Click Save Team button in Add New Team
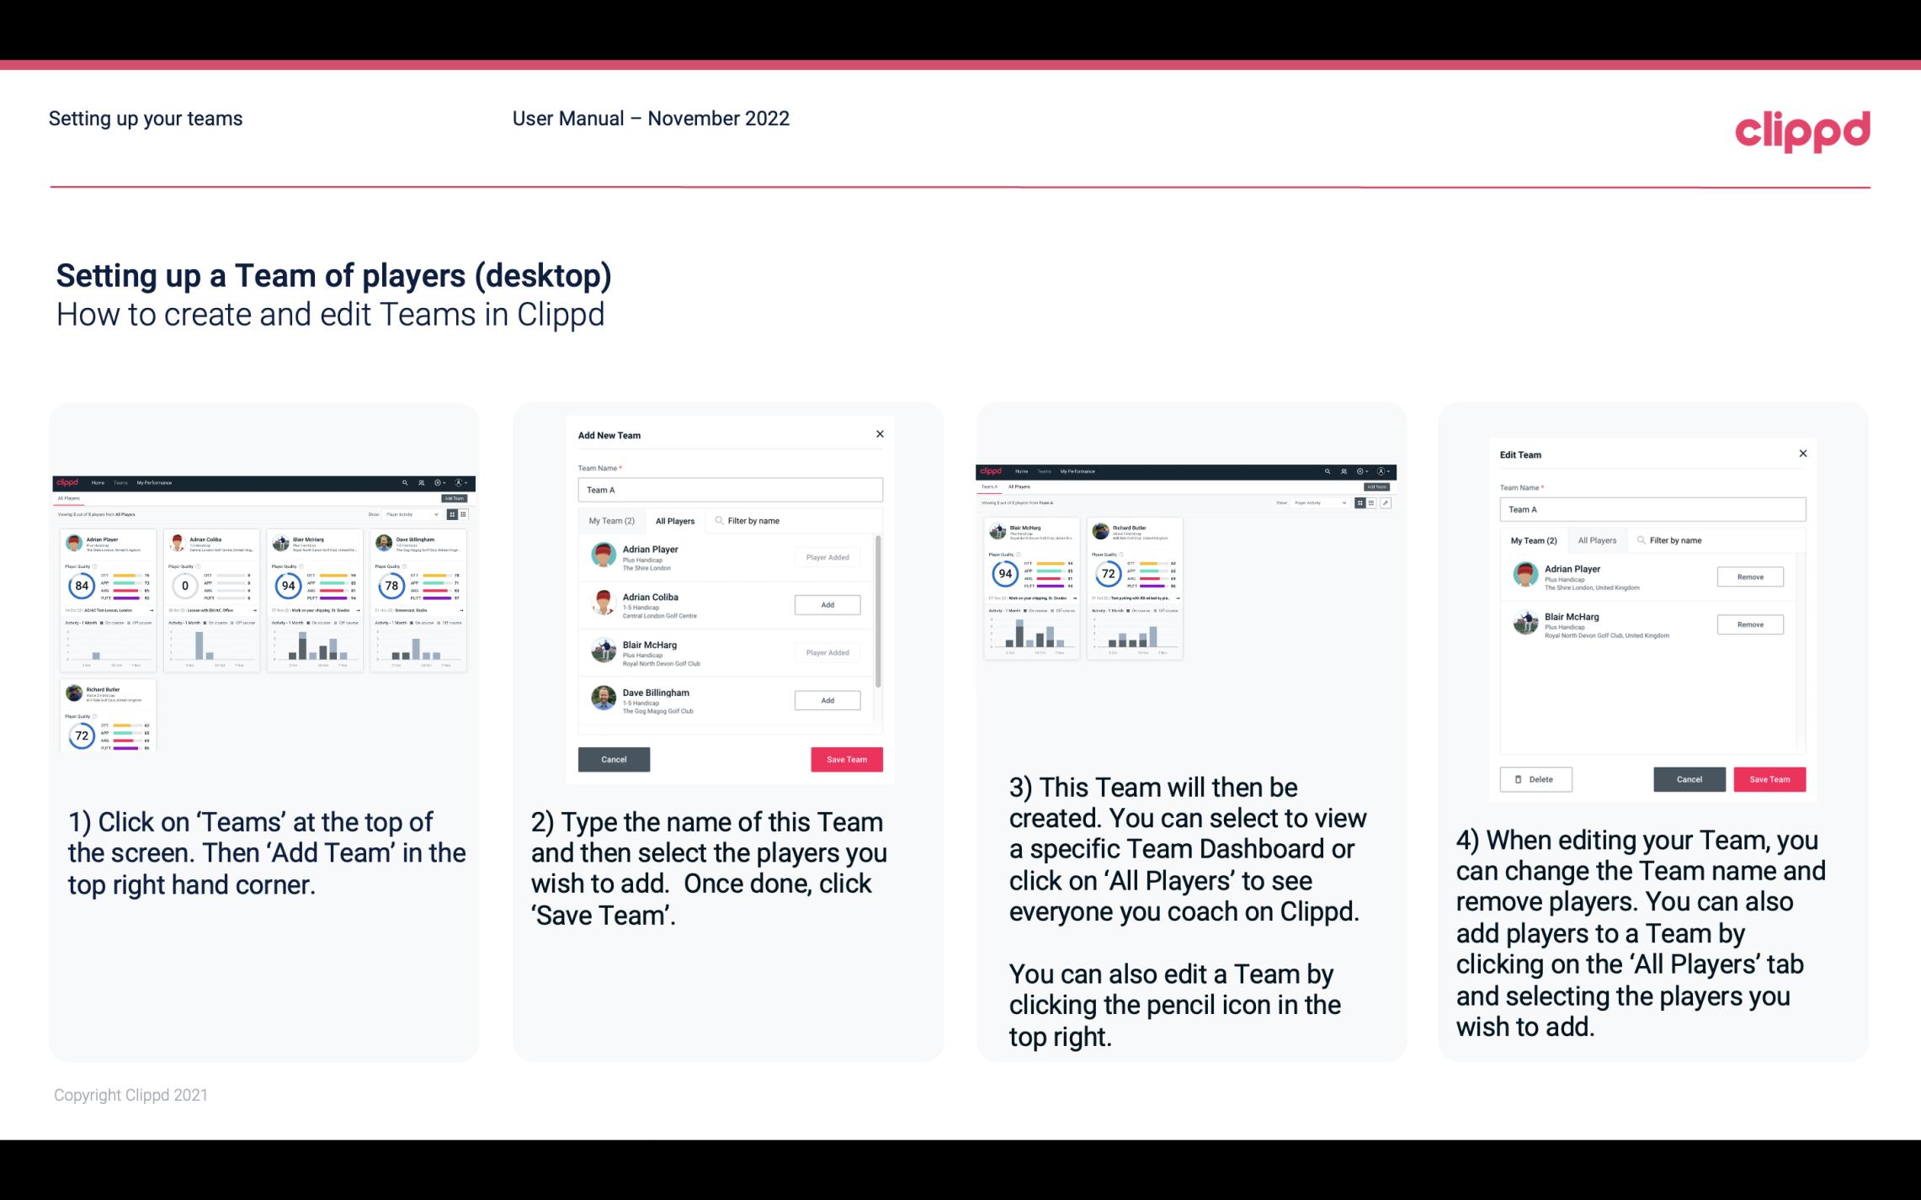This screenshot has width=1921, height=1200. [x=845, y=757]
